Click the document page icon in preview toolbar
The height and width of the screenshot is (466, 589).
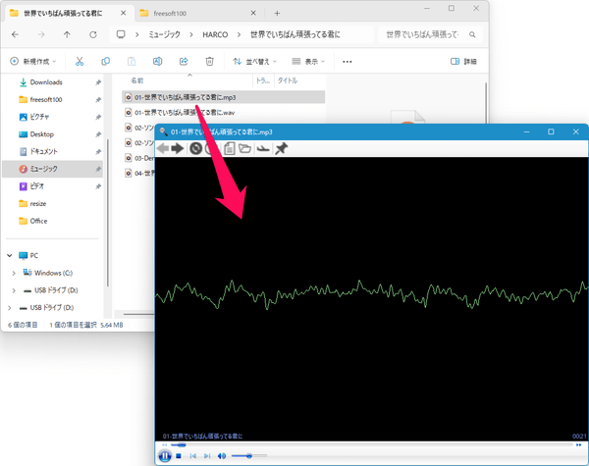[230, 149]
